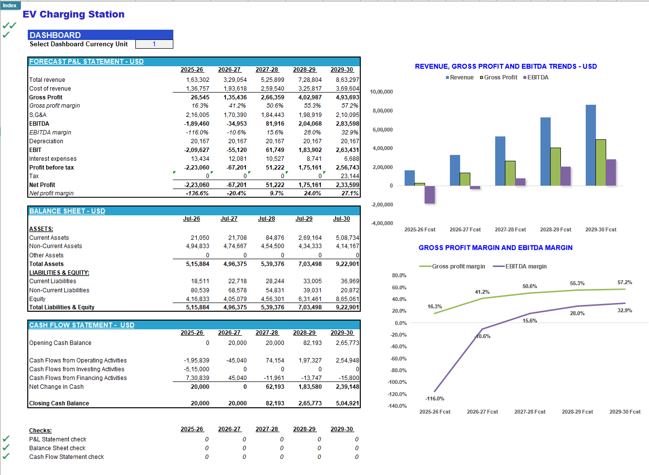Click EBITDA margin legend line marker

pyautogui.click(x=499, y=266)
